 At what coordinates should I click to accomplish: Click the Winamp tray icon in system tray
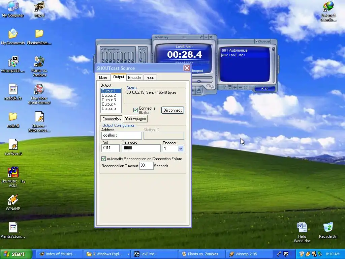(x=308, y=254)
